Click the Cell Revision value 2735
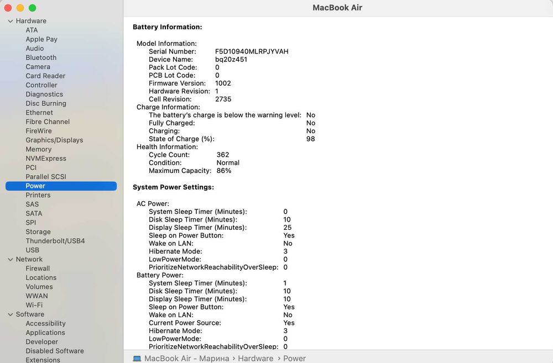553x363 pixels. coord(223,99)
